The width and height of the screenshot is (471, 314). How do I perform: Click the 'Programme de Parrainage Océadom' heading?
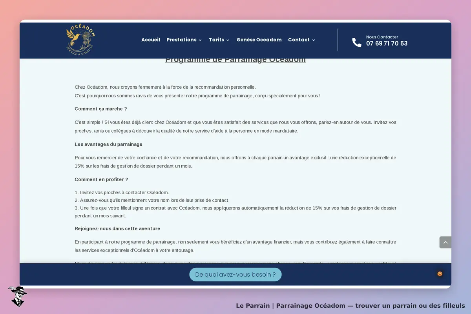coord(235,60)
